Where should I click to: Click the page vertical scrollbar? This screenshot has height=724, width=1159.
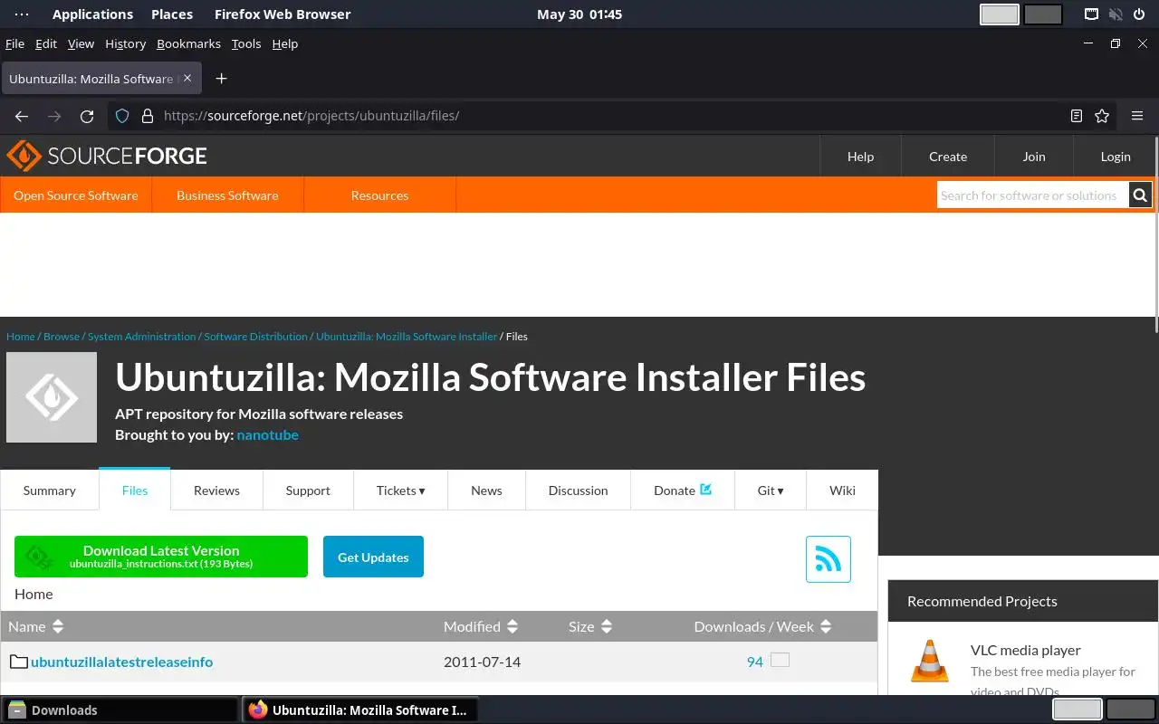click(x=1155, y=235)
